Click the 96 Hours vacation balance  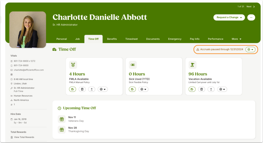tap(198, 74)
